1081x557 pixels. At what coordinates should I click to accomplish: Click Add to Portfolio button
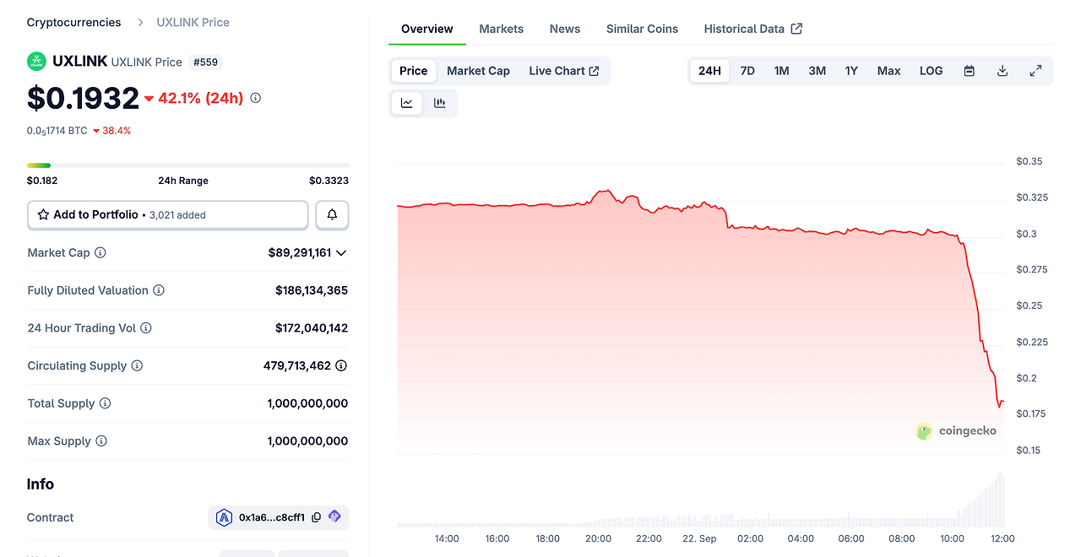[168, 215]
